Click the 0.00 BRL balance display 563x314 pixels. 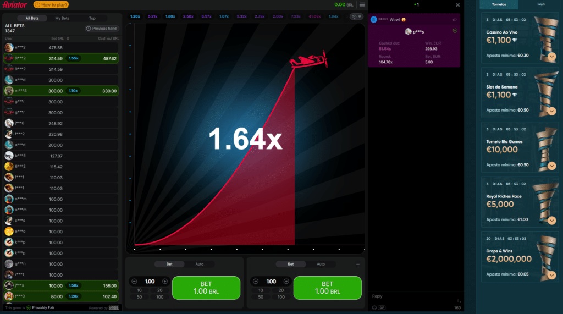(x=344, y=4)
